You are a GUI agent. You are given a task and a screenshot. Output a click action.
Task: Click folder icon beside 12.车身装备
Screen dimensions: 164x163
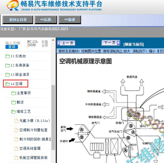pos(8,65)
